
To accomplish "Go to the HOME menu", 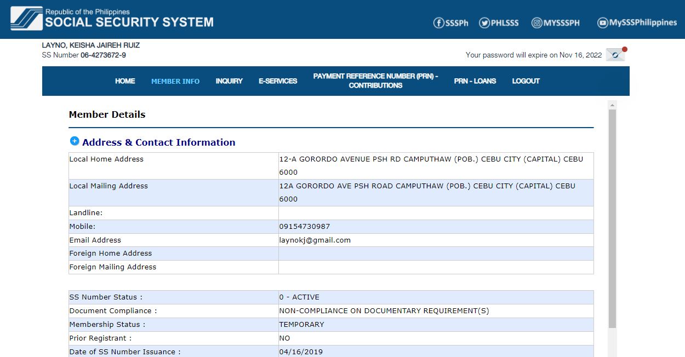I will pos(125,81).
